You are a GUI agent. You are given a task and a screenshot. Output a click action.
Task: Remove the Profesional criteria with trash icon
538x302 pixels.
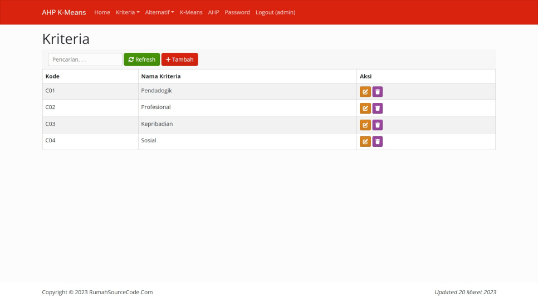(378, 108)
